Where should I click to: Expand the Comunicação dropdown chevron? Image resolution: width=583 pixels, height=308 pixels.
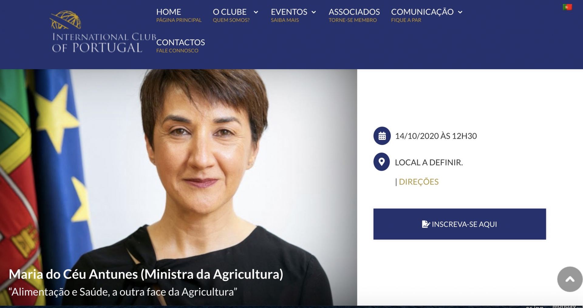(x=460, y=12)
